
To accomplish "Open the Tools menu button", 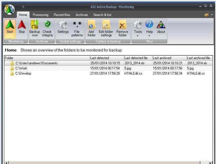I will [x=138, y=29].
